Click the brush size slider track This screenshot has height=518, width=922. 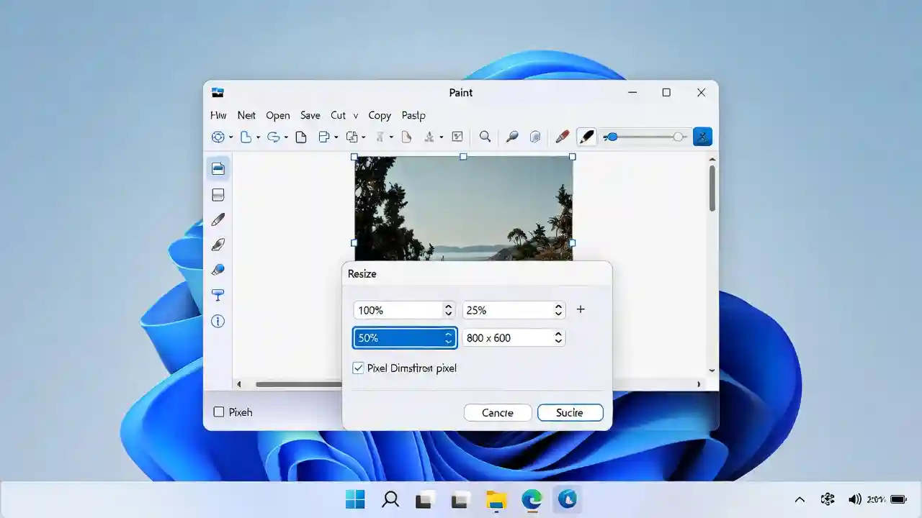(645, 137)
